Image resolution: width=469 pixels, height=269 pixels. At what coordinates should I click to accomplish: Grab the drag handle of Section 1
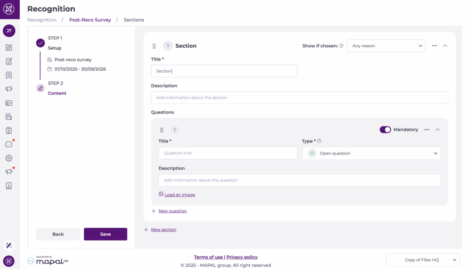click(154, 46)
